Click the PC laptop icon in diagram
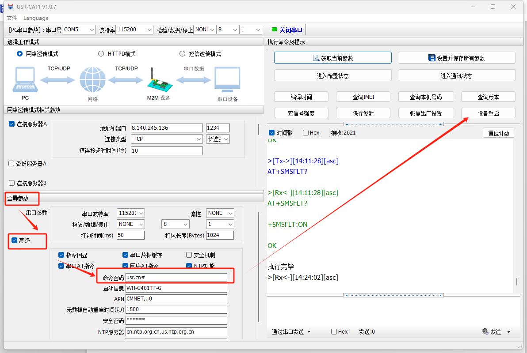527x353 pixels. coord(25,80)
